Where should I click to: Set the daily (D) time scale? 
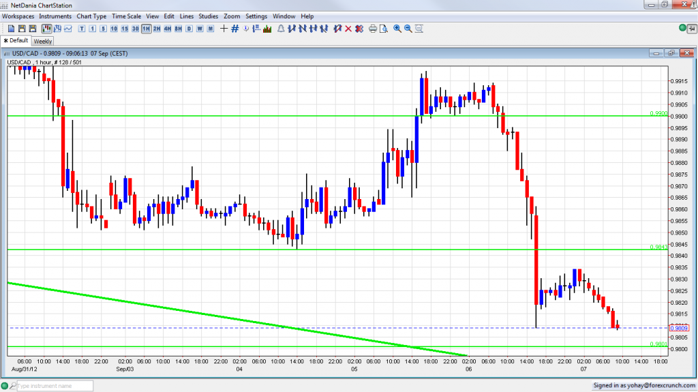coord(189,29)
